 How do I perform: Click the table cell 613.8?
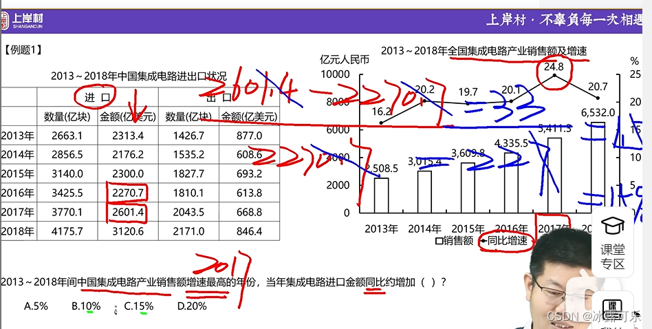tap(249, 193)
